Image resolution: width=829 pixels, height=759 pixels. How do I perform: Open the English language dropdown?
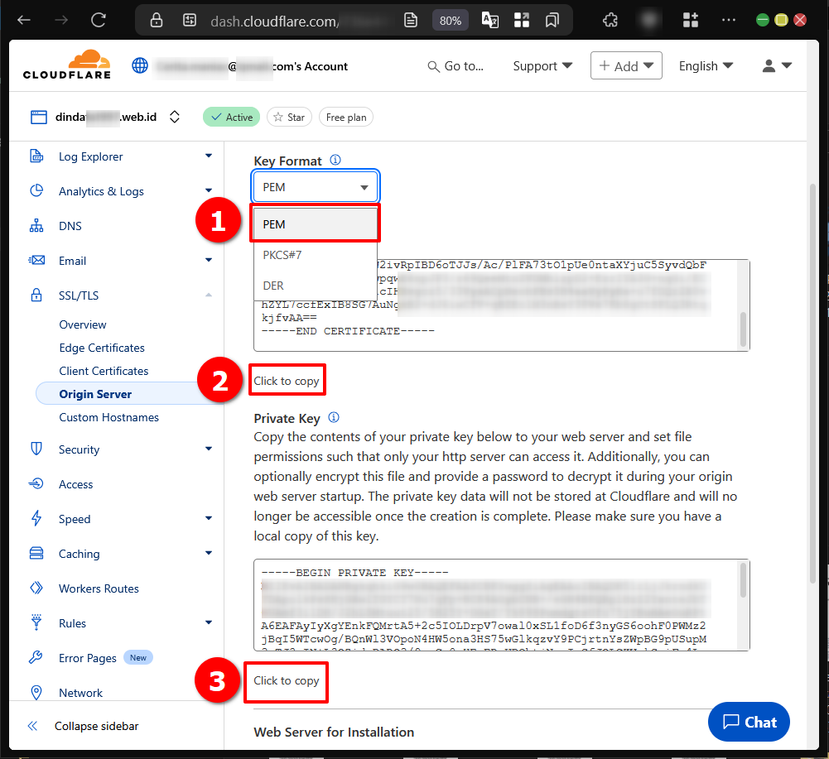pyautogui.click(x=706, y=66)
